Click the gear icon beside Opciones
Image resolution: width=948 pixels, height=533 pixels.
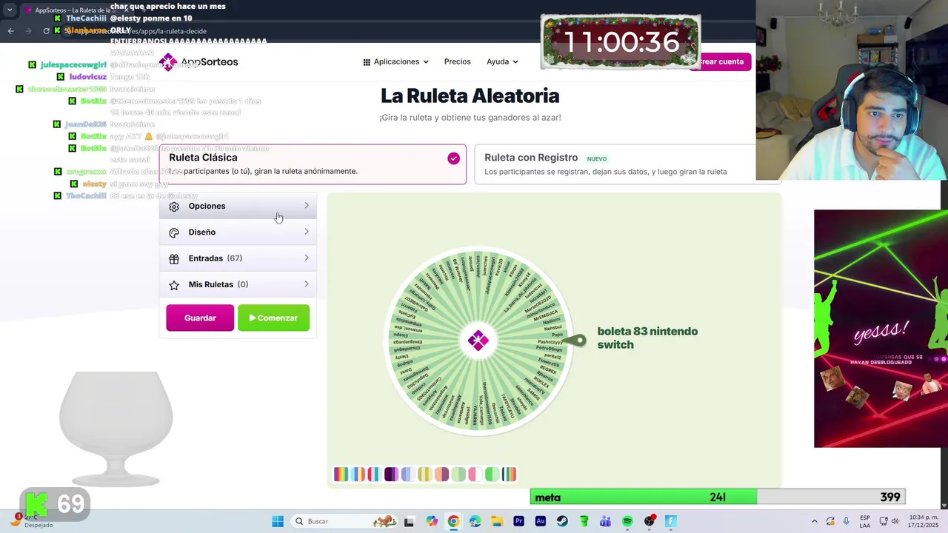click(174, 207)
